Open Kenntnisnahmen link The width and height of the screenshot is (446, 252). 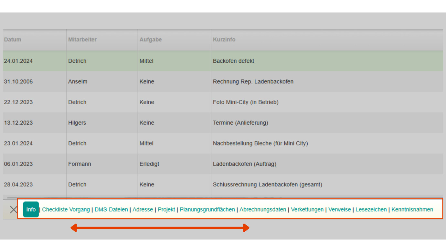coord(412,209)
